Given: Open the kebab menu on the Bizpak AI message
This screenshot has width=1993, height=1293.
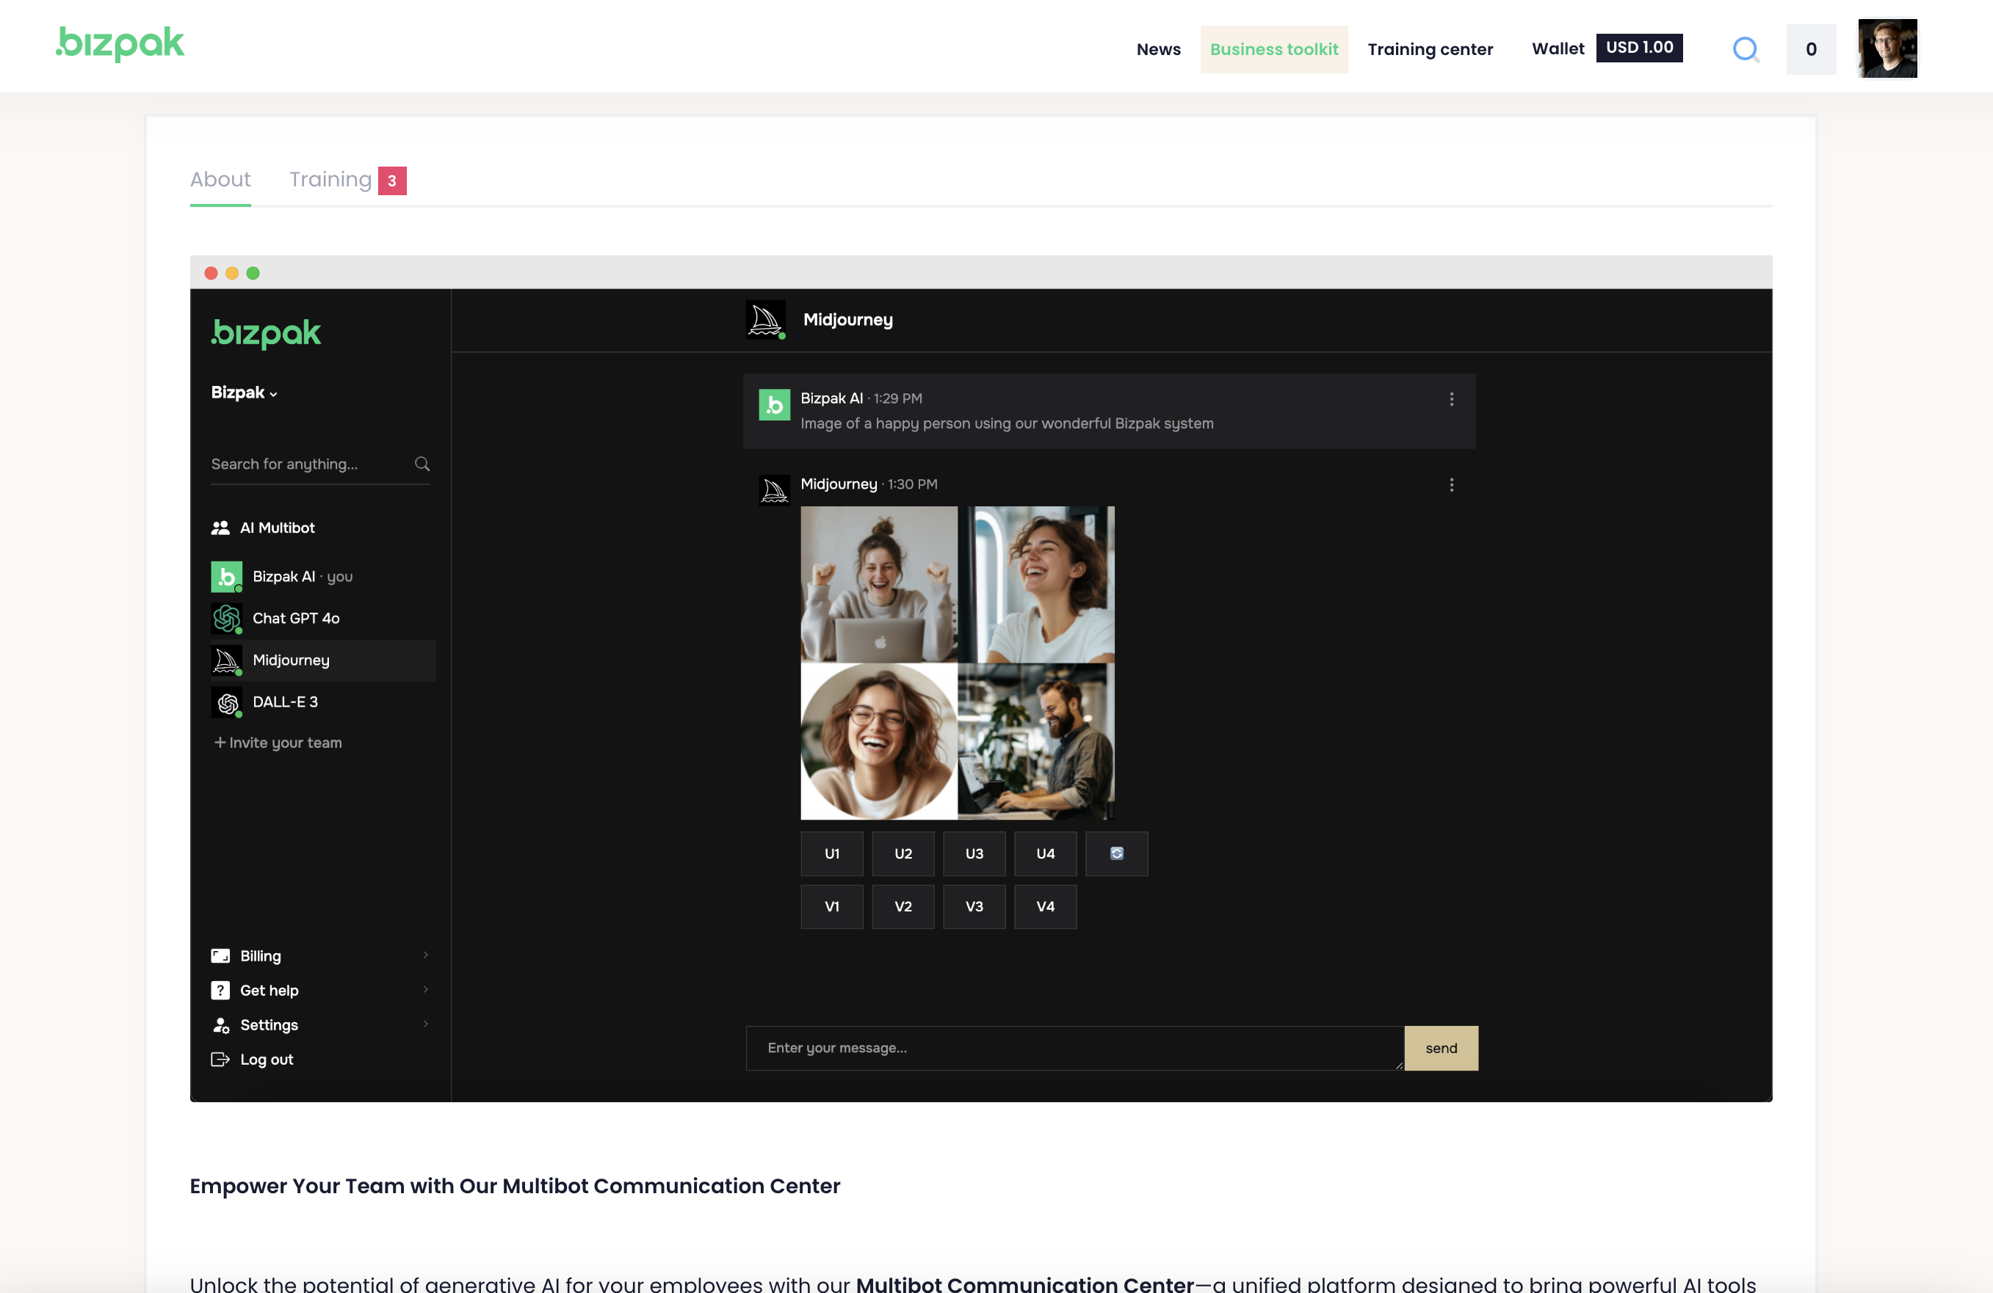Looking at the screenshot, I should (x=1451, y=399).
